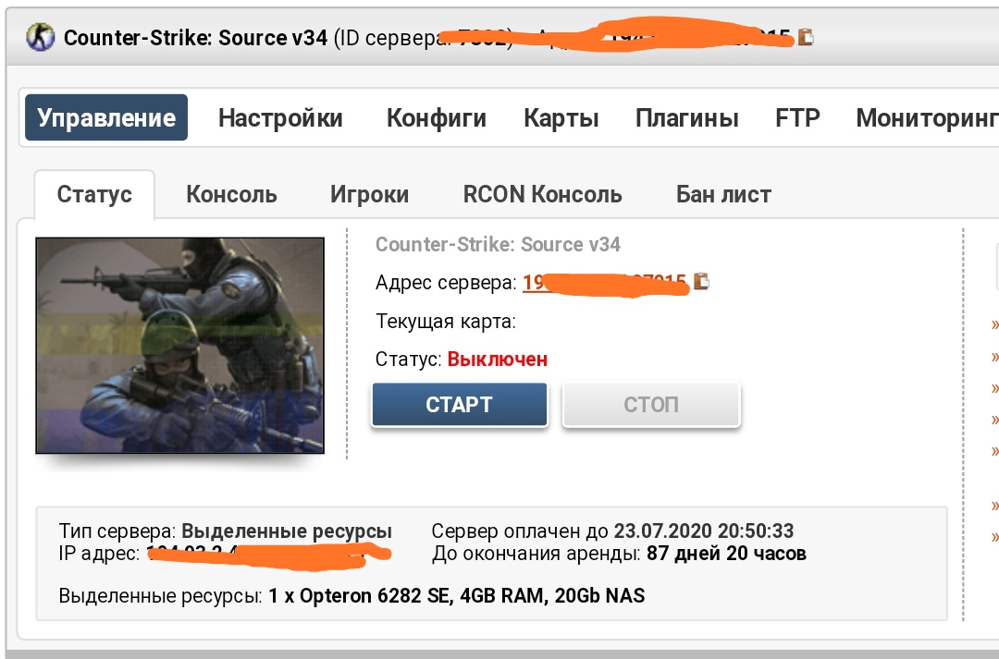
Task: Click the first » arrow in right sidebar
Action: 993,324
